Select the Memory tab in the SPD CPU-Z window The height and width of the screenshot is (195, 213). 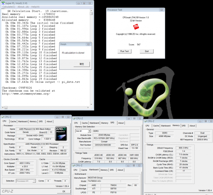point(105,123)
